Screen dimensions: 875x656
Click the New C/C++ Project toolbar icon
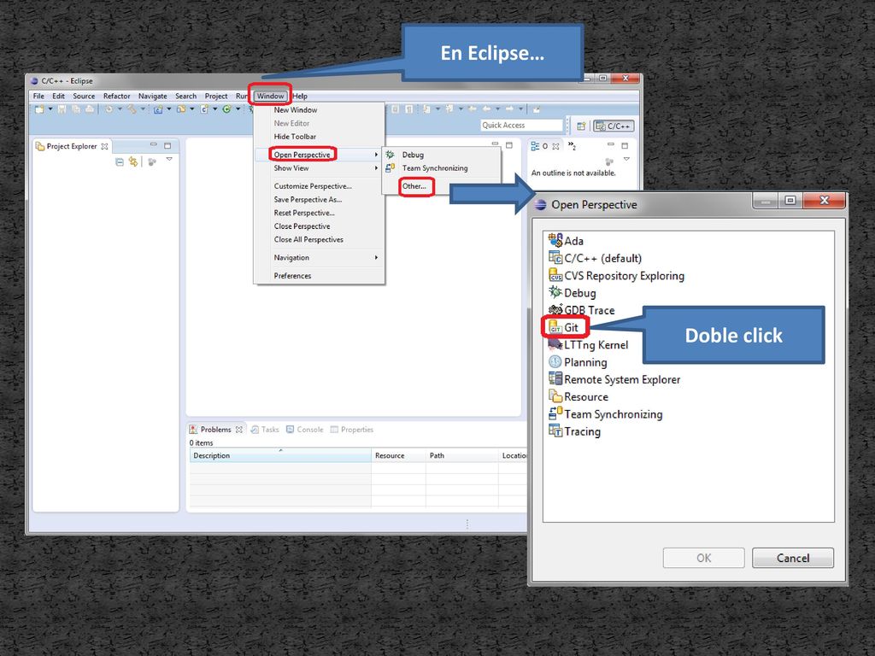158,109
